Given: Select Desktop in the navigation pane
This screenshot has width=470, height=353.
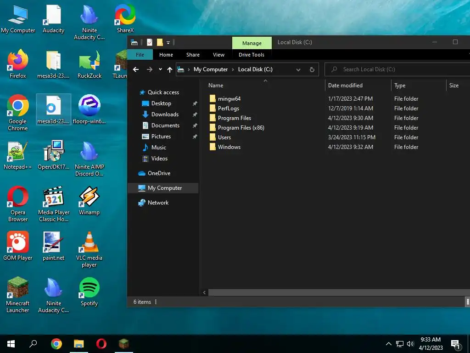Looking at the screenshot, I should tap(161, 103).
